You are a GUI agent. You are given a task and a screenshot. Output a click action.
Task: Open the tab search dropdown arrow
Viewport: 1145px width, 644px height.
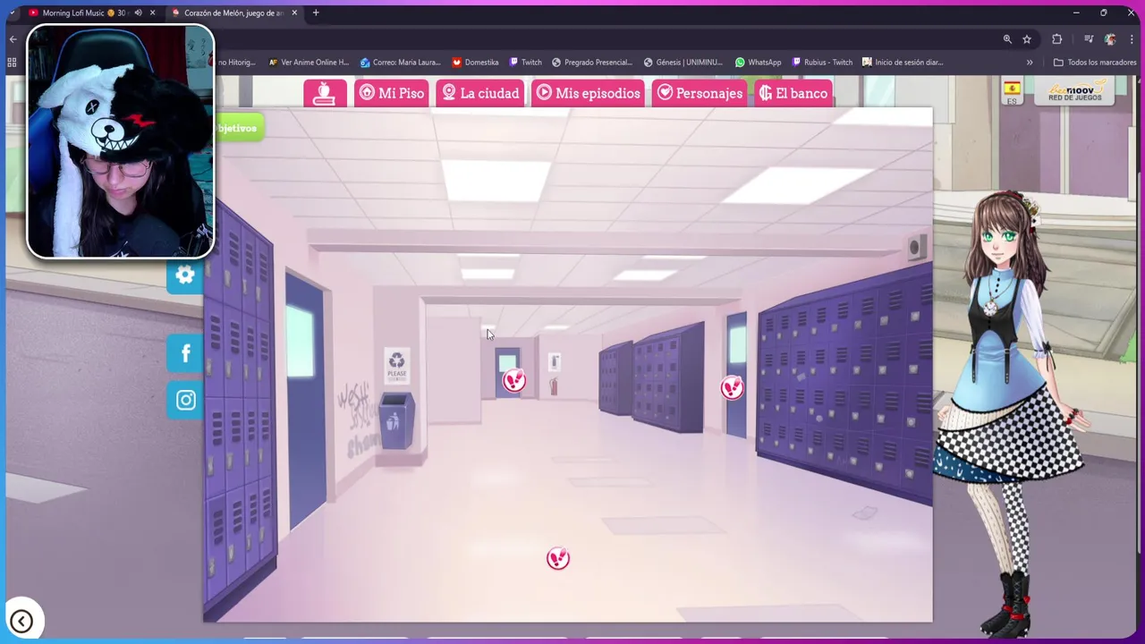coord(12,13)
